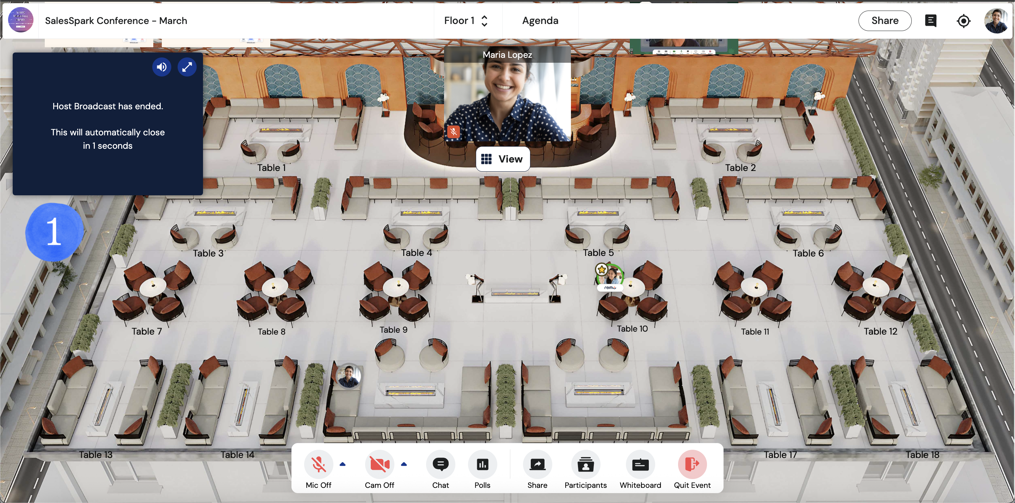Toggle the camera on

pos(379,464)
